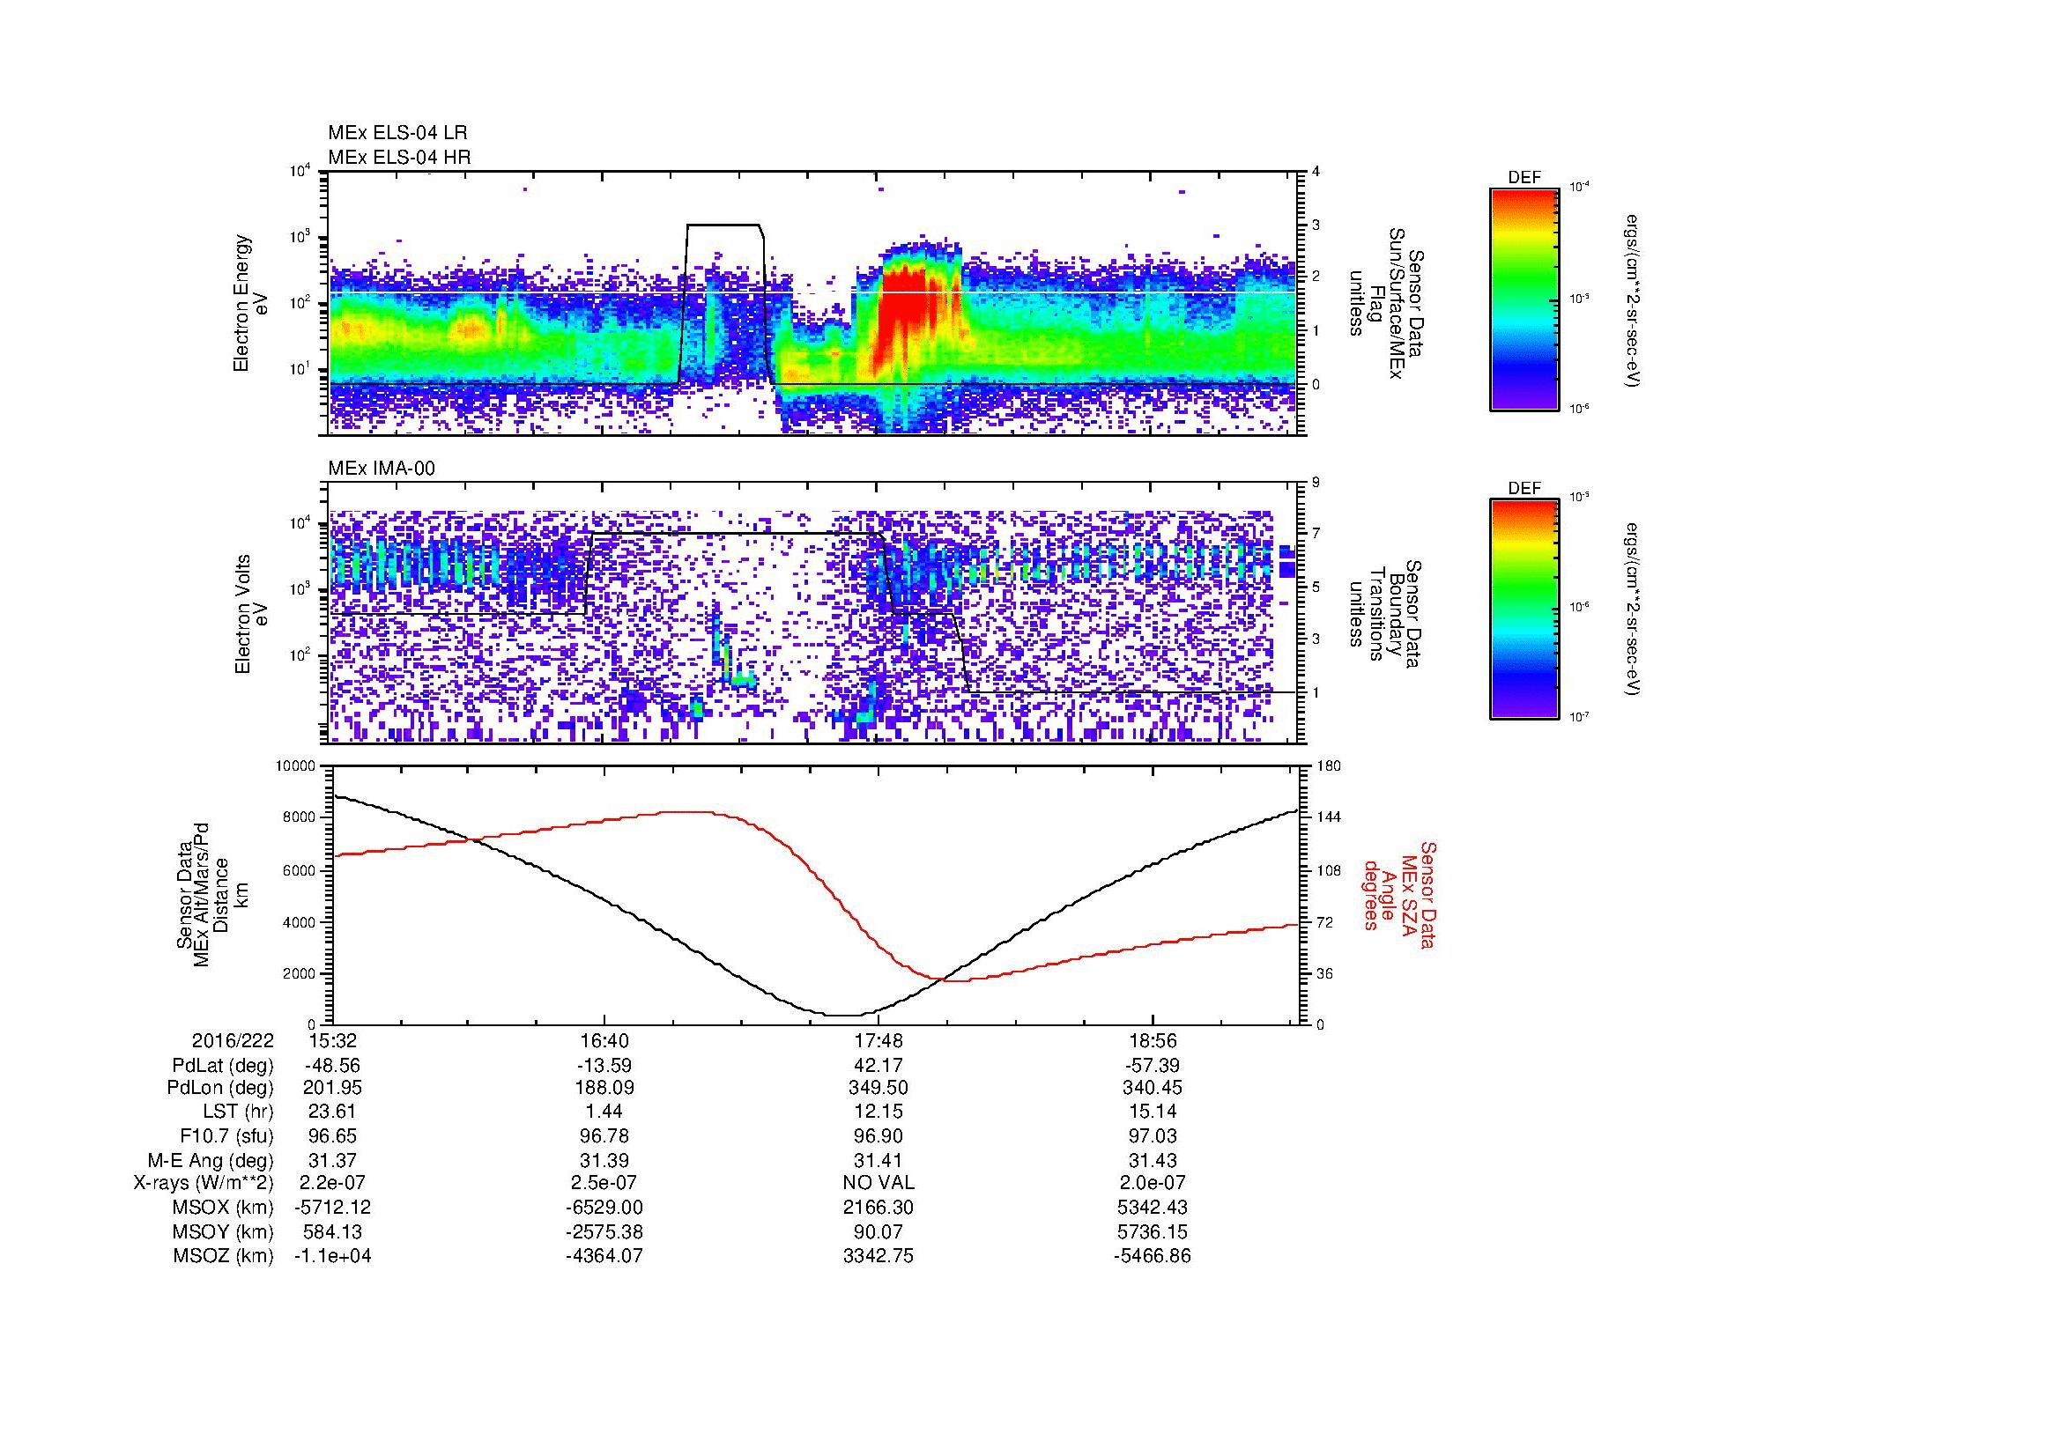Image resolution: width=2061 pixels, height=1456 pixels.
Task: Click the date label '2016/222'
Action: [x=233, y=1040]
